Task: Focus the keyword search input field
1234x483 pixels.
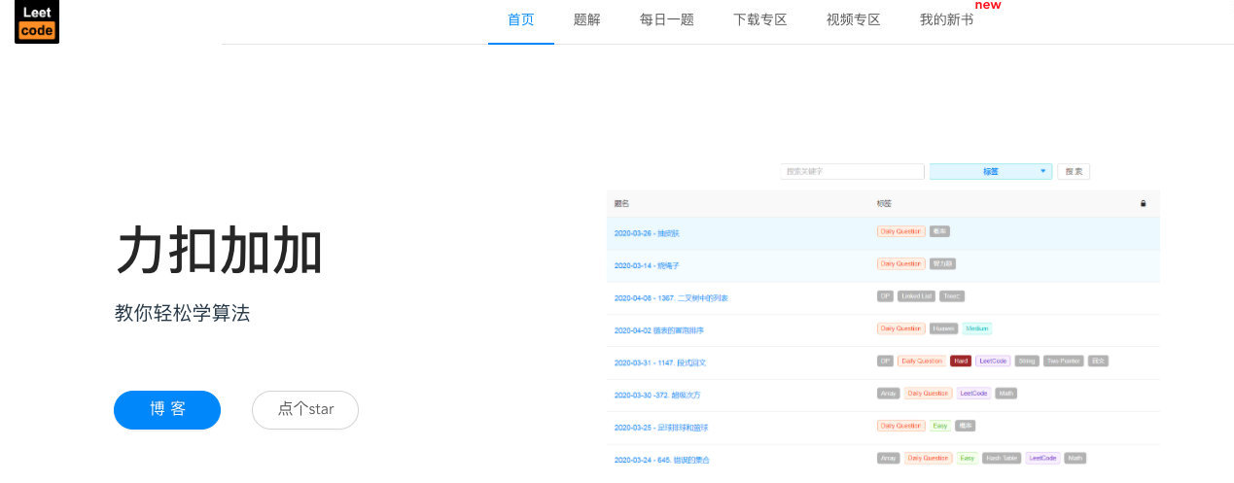Action: click(x=852, y=171)
